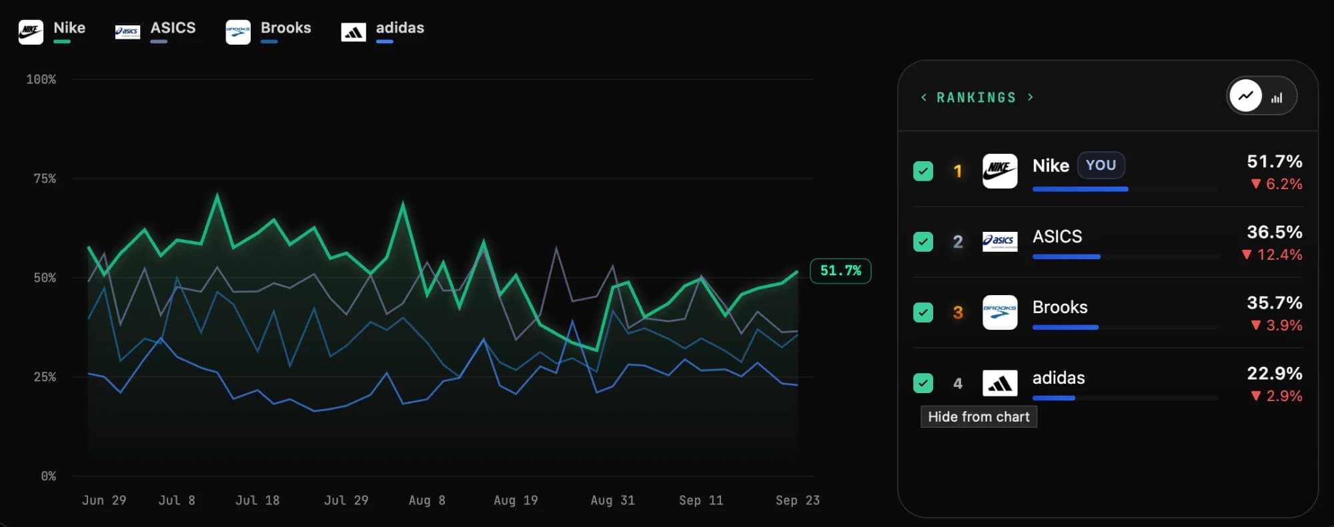Click Nike's blue share progress bar
1334x527 pixels.
tap(1081, 189)
